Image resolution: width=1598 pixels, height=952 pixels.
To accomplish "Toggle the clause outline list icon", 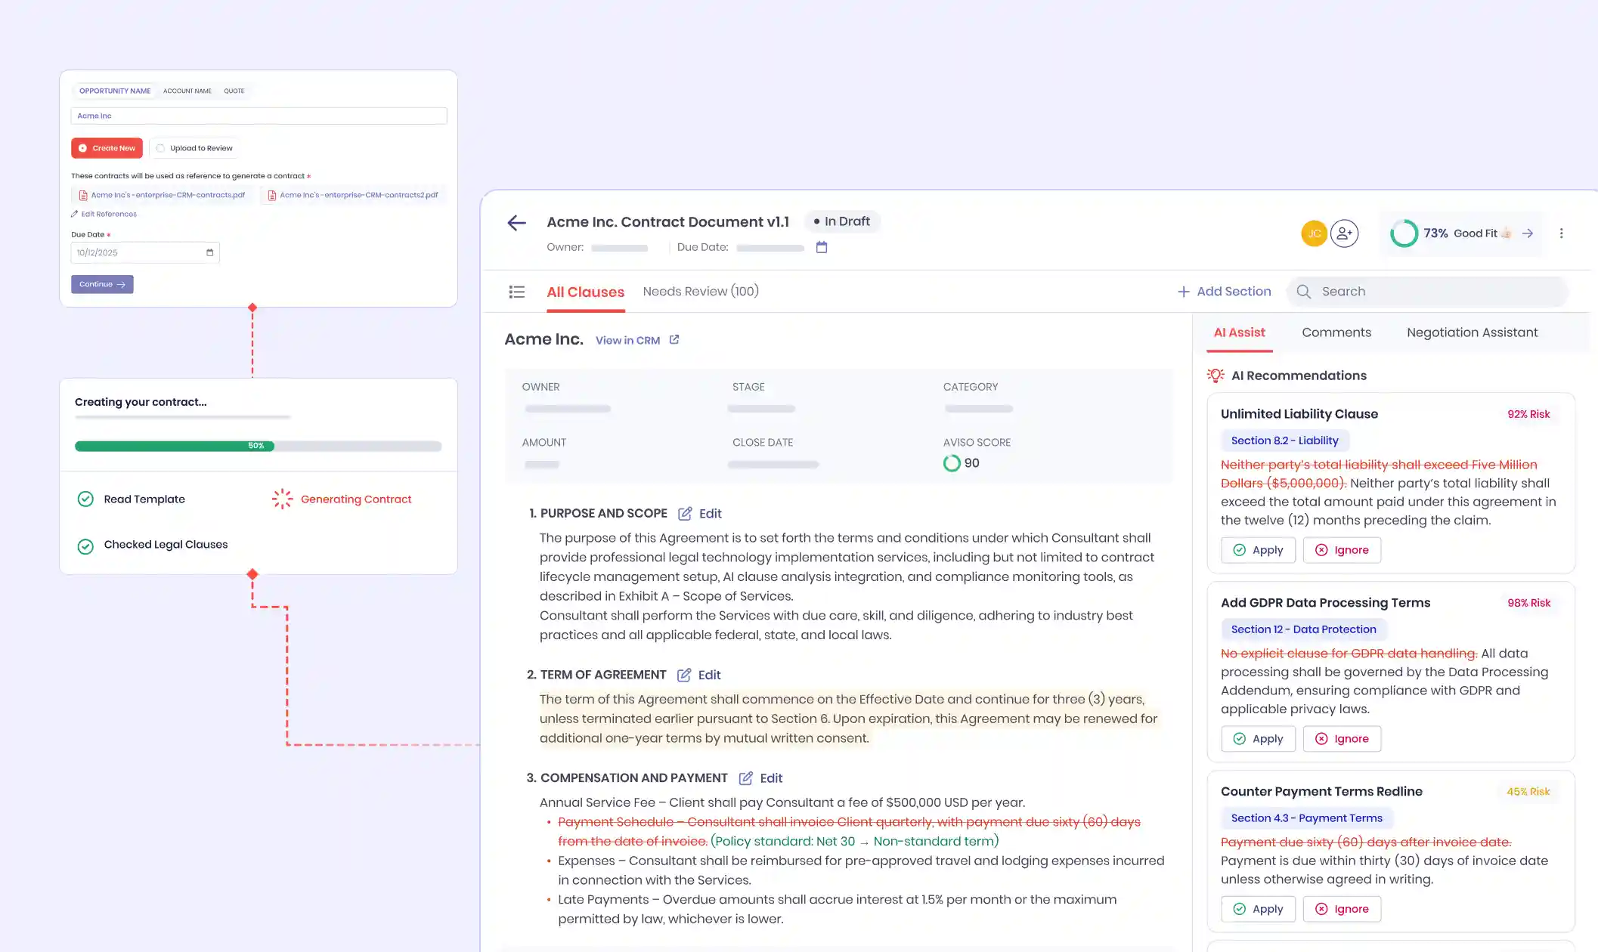I will pyautogui.click(x=517, y=292).
